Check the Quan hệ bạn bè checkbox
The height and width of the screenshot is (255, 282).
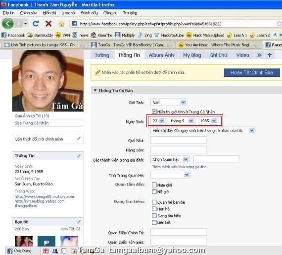[154, 202]
